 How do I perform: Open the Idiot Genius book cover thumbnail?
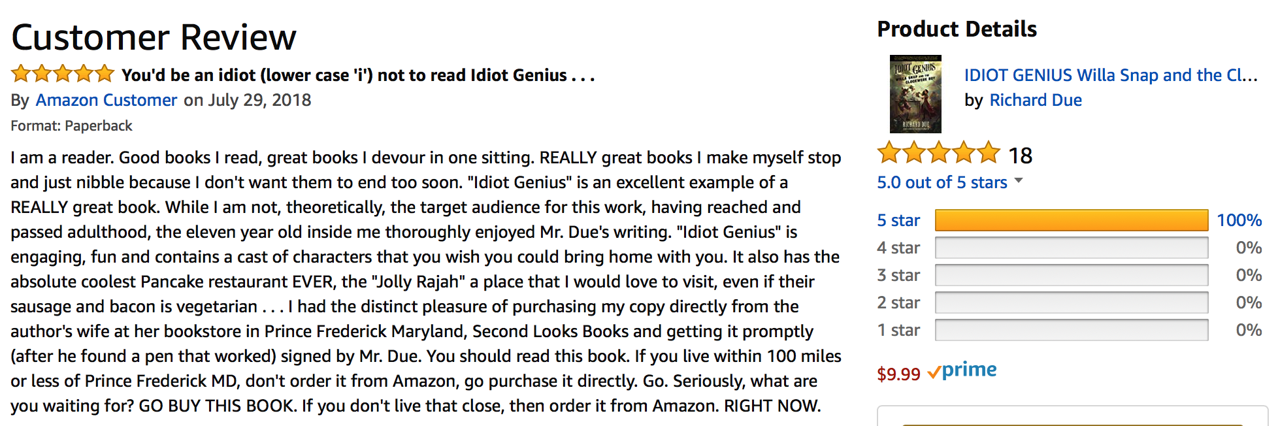point(915,94)
